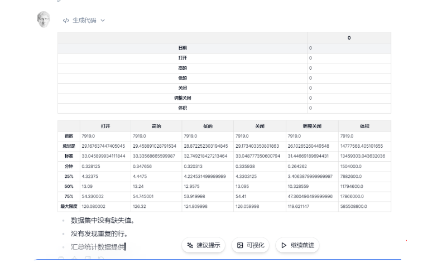The image size is (437, 272).
Task: Click the 低的 column header
Action: tap(207, 126)
